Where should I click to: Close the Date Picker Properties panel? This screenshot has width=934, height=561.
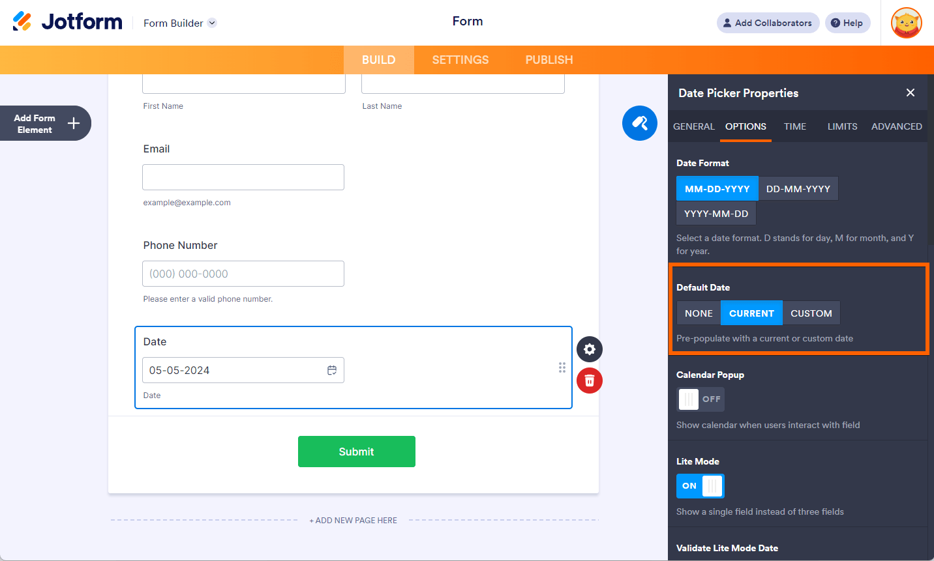(x=911, y=93)
